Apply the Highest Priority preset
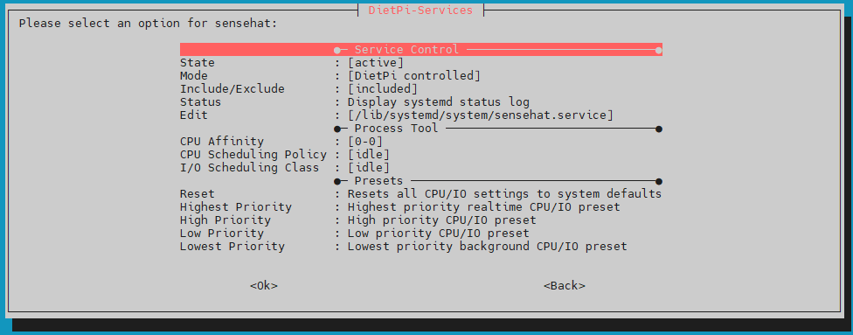853x335 pixels. 421,207
